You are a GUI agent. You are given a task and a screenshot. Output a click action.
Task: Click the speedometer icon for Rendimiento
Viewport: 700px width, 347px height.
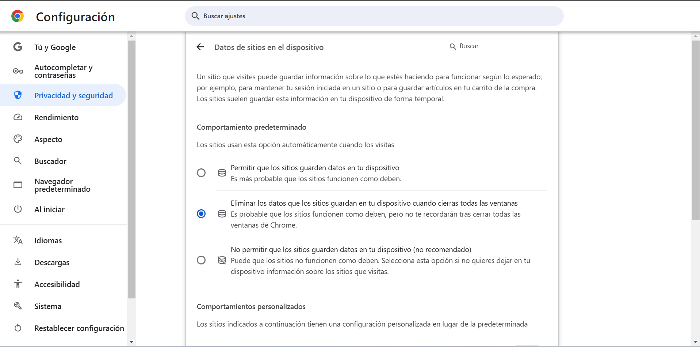(18, 117)
